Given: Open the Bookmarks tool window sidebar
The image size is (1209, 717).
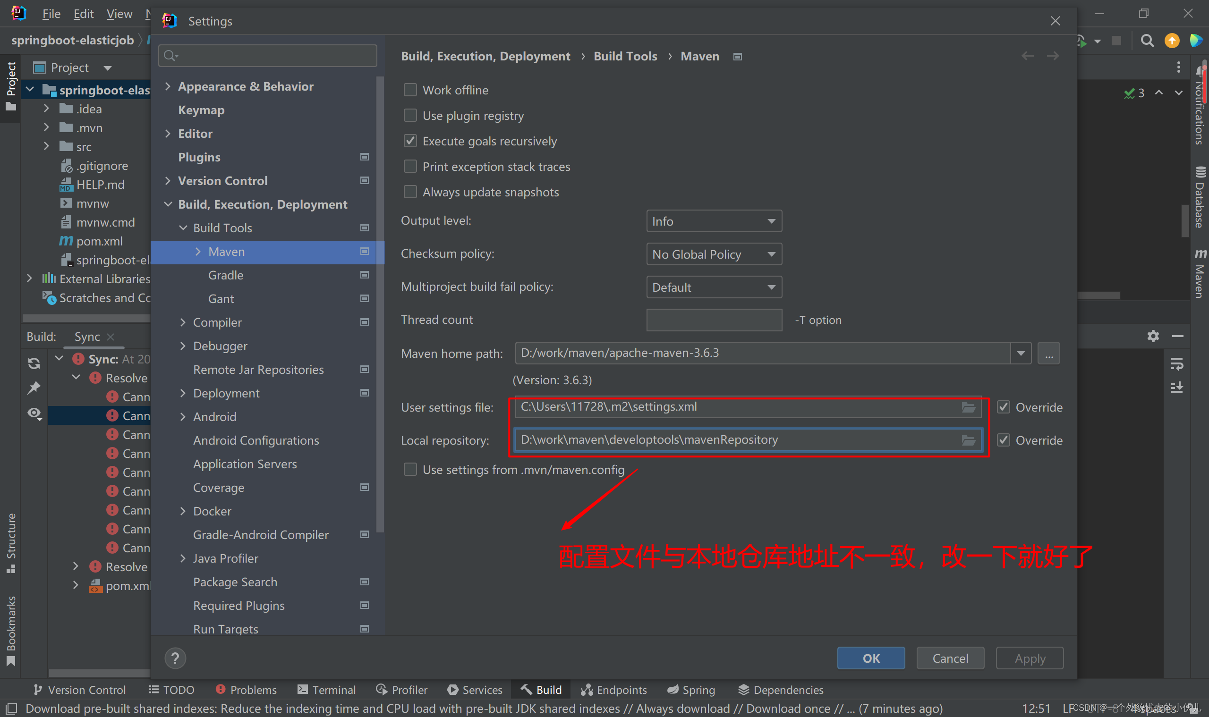Looking at the screenshot, I should [x=11, y=631].
